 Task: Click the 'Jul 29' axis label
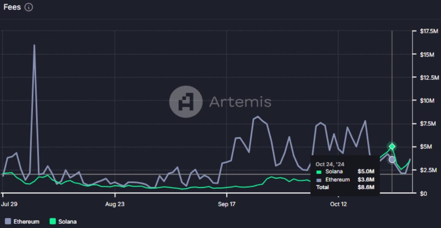9,205
